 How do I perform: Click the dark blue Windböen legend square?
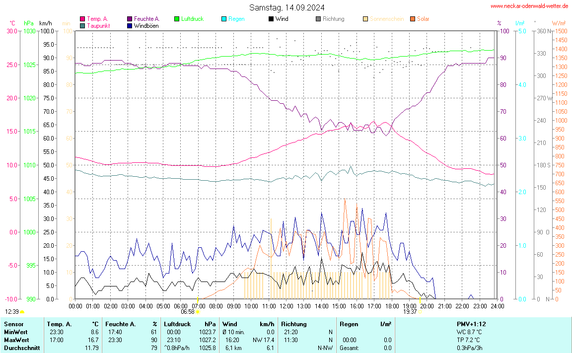[x=130, y=25]
